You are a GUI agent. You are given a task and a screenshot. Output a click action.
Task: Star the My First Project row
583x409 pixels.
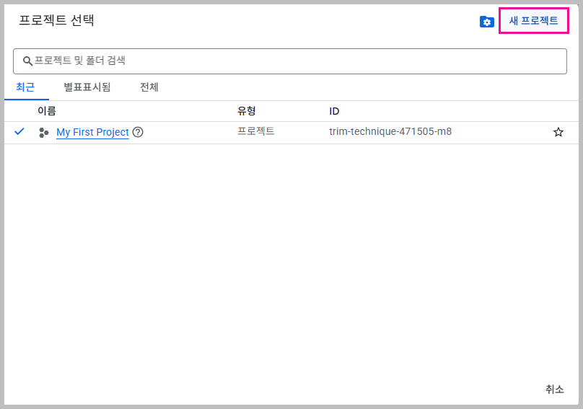click(558, 132)
